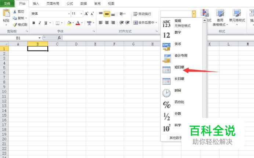The width and height of the screenshot is (254, 158).
Task: Click the phonetic guide 文 icon
Action: (89, 23)
